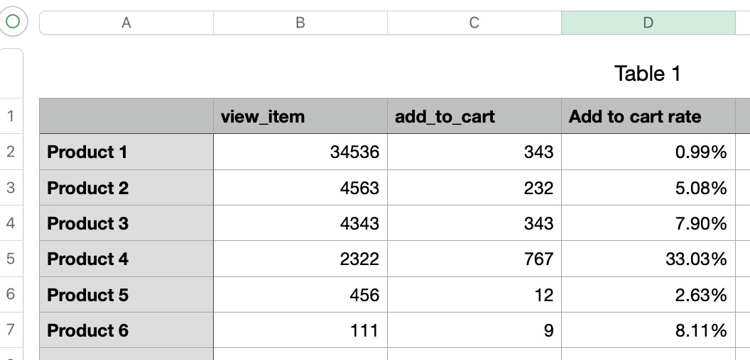Select row 1 header number
This screenshot has height=360, width=750.
11,116
